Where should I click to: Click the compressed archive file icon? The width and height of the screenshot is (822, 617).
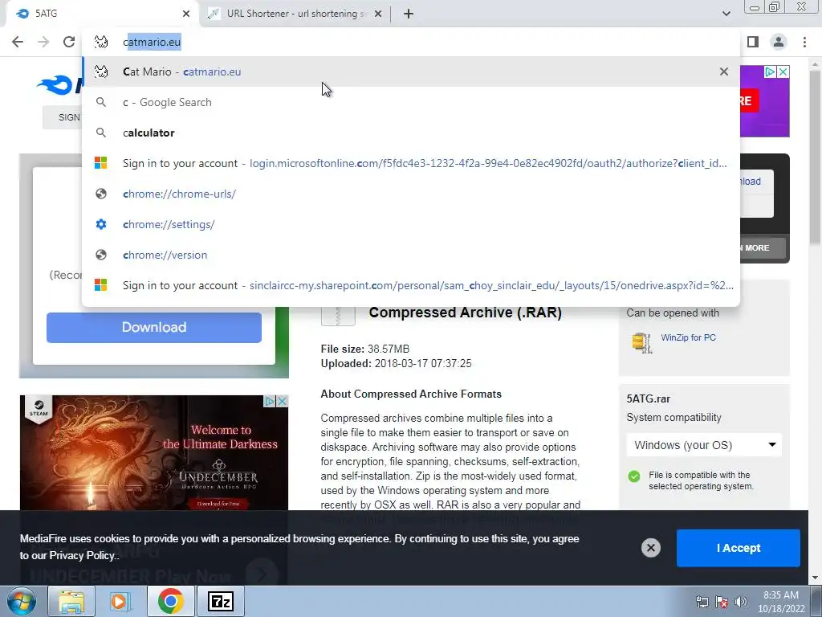point(338,316)
